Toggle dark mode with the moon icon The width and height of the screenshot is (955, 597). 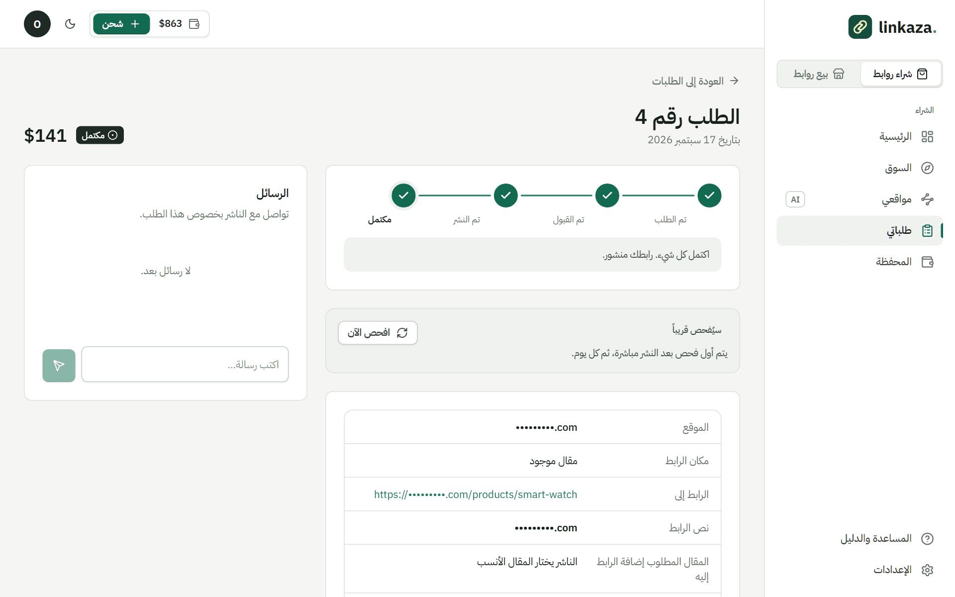click(70, 24)
